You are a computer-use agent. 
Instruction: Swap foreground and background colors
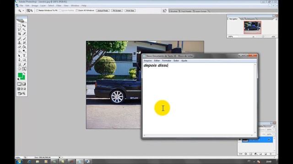coord(24,74)
